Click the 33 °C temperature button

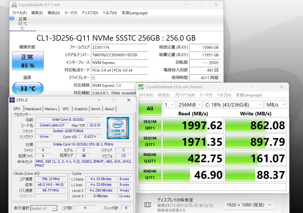coord(28,88)
